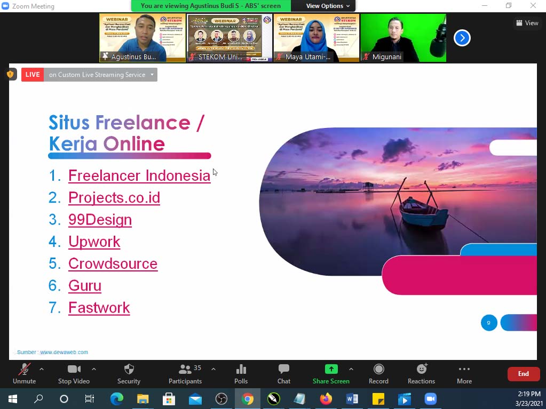Open the Crowdsource link

click(x=113, y=263)
